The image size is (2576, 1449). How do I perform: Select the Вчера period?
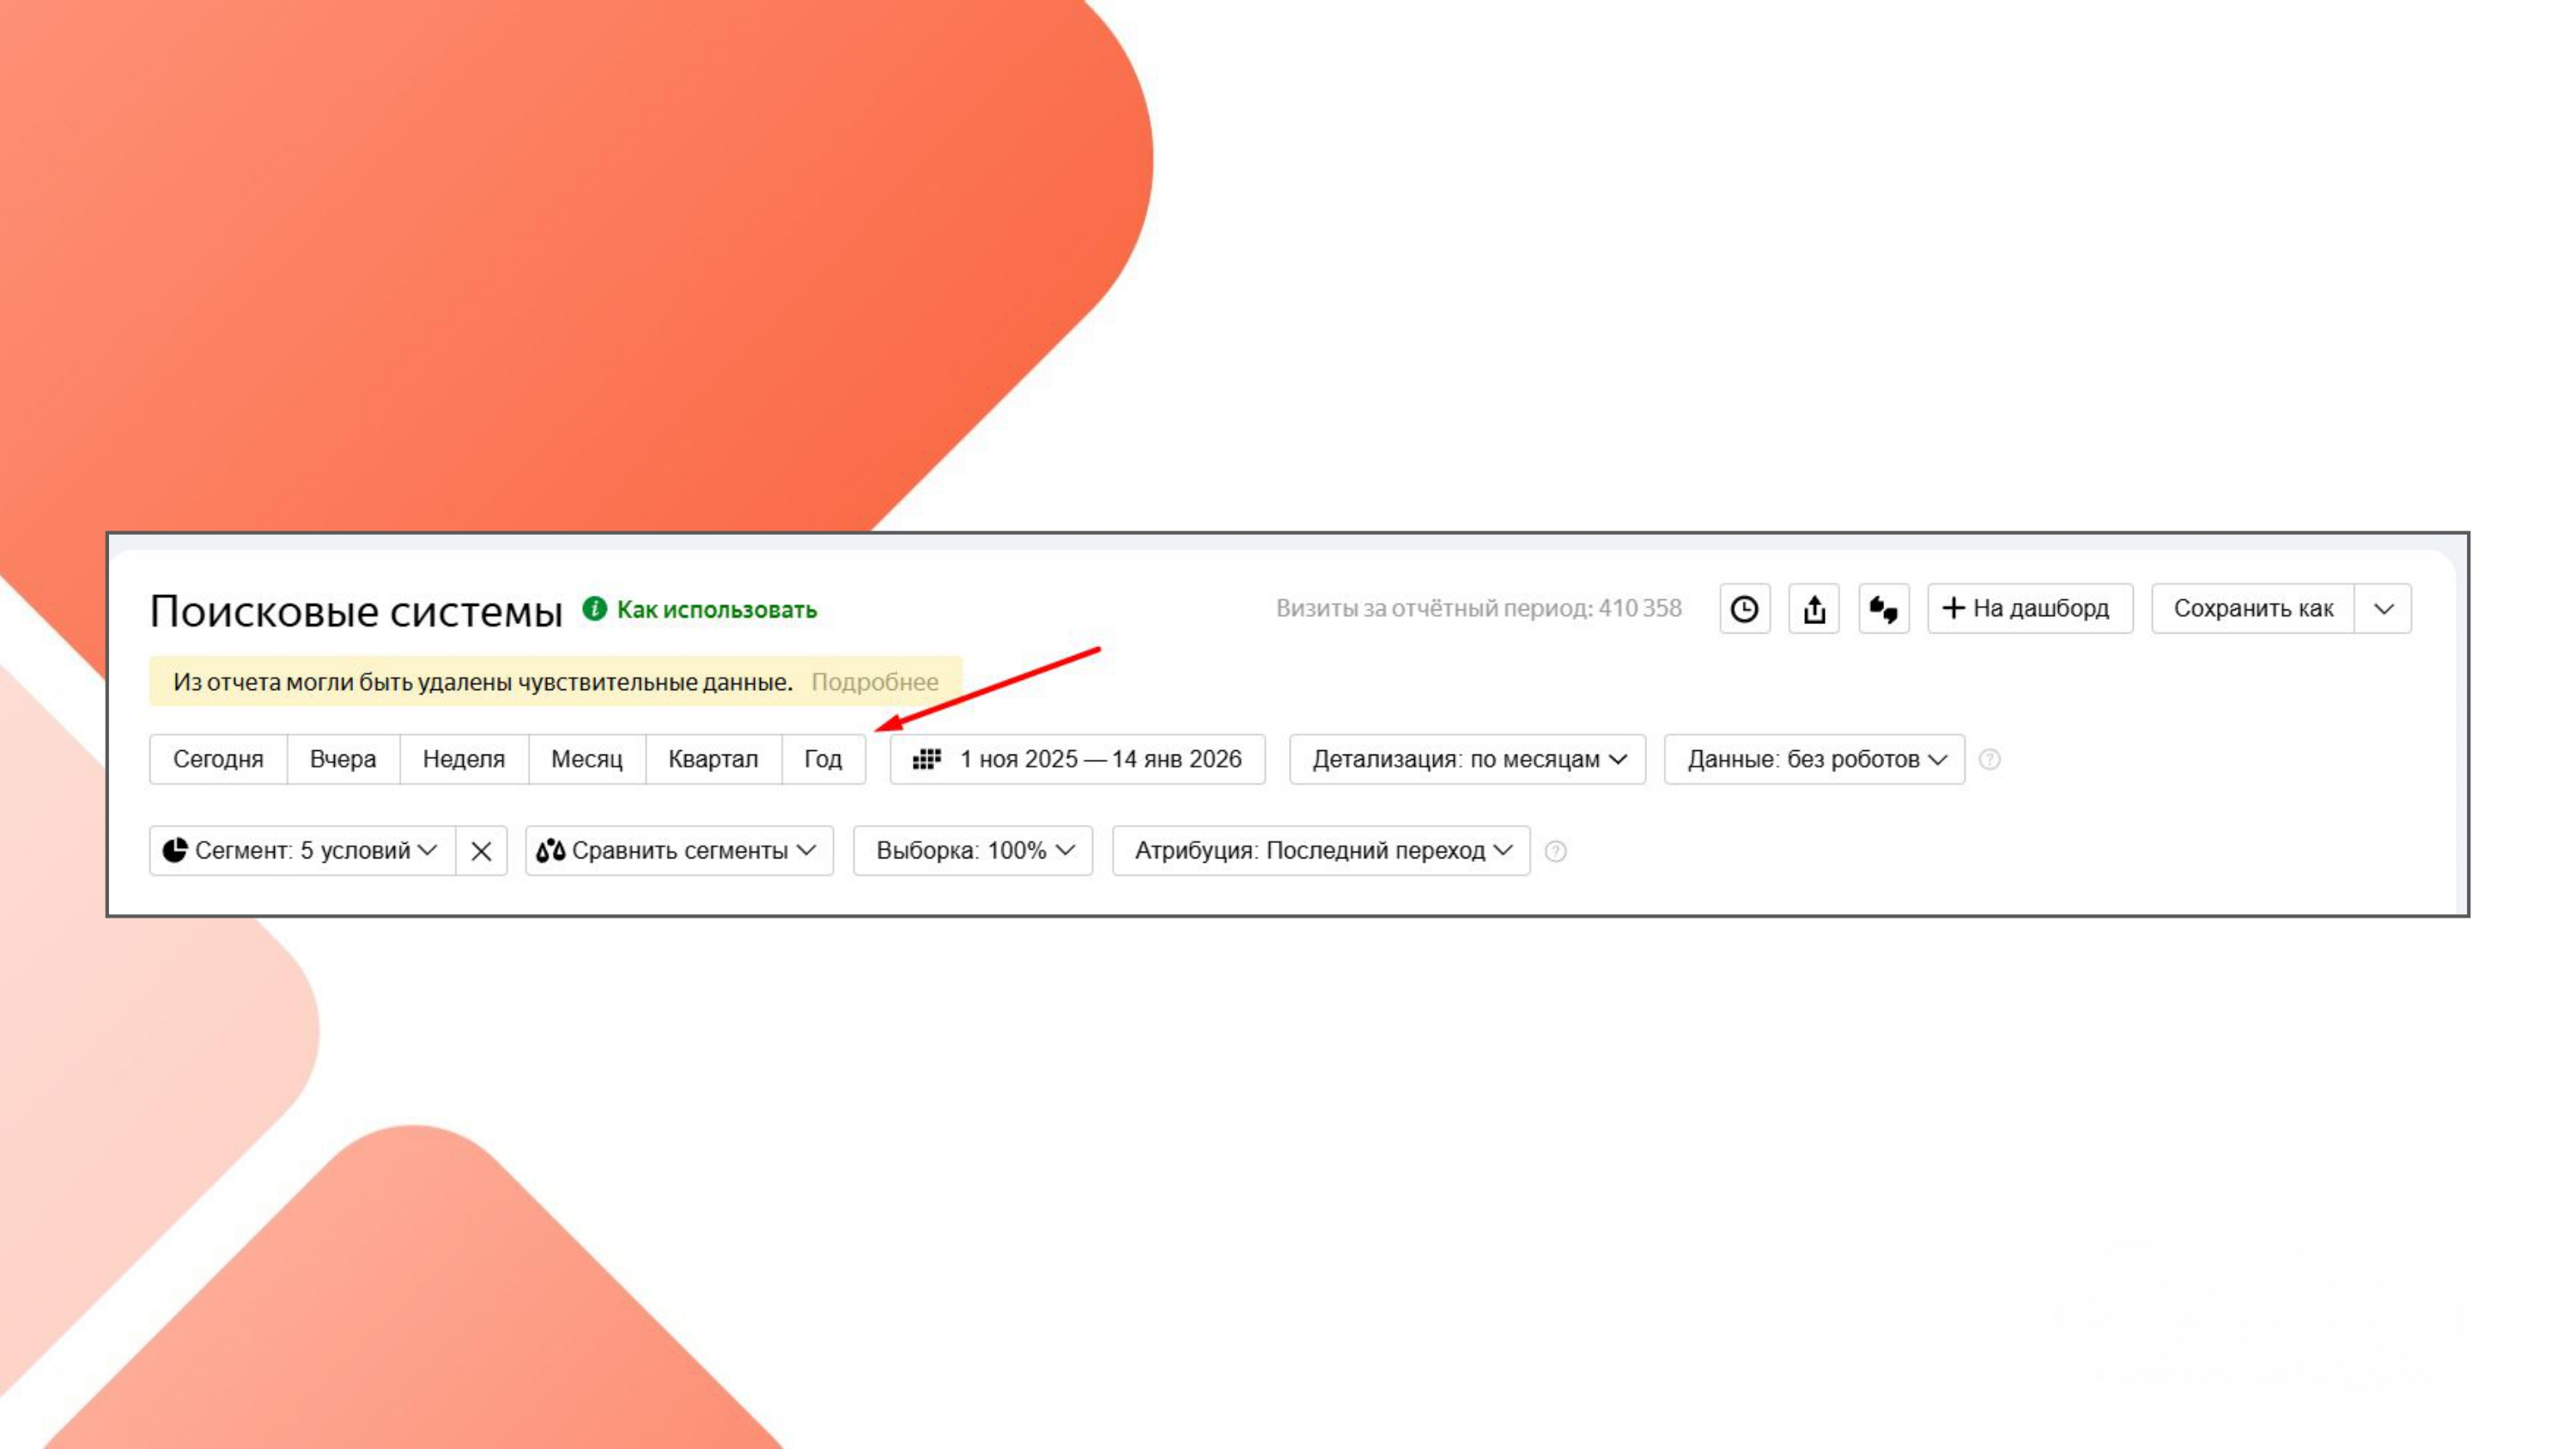343,759
